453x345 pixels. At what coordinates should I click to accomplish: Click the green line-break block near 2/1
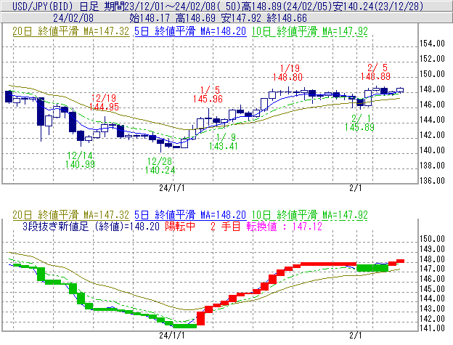click(x=372, y=268)
